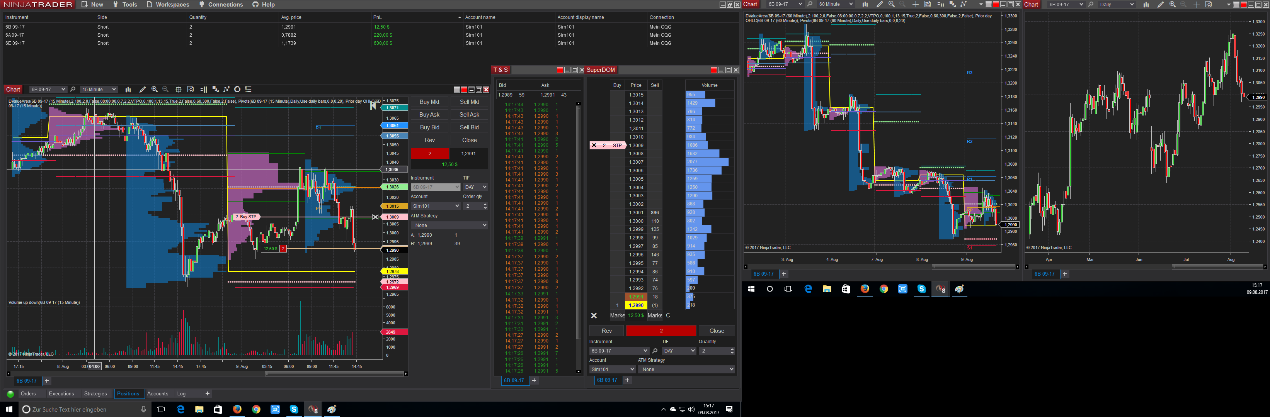Zoom in on the Daily chart

(x=1172, y=4)
